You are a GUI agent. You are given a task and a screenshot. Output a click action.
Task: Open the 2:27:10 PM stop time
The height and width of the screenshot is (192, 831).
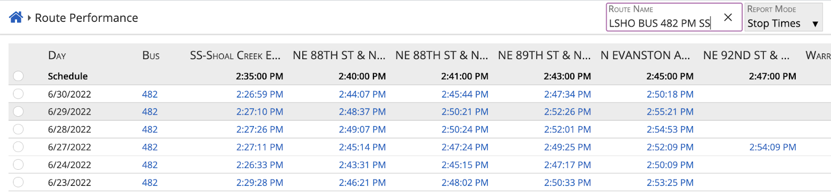pos(260,112)
